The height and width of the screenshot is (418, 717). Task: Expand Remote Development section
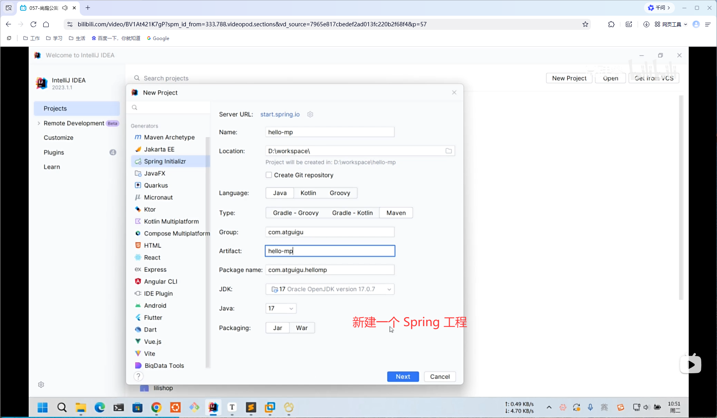point(39,123)
